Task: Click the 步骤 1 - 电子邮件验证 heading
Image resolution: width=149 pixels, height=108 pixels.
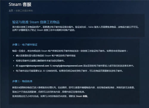Action: coord(25,45)
